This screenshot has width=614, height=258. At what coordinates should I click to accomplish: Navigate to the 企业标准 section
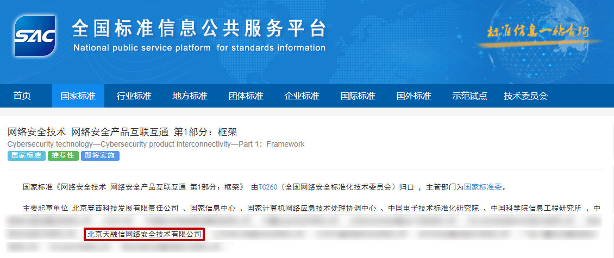coord(302,96)
